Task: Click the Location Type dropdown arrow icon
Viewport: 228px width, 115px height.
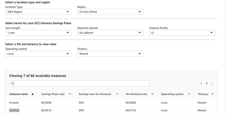Action: (x=68, y=12)
